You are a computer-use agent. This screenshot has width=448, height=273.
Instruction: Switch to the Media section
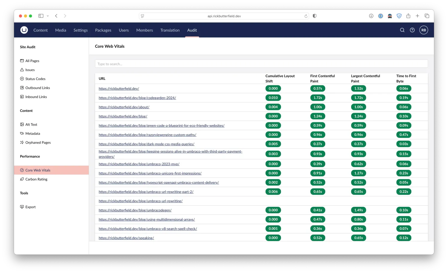click(x=60, y=30)
